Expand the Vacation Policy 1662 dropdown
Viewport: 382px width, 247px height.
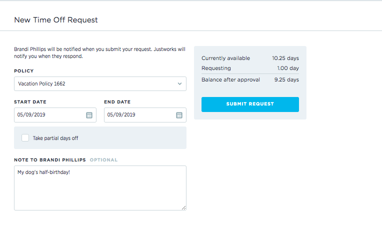pyautogui.click(x=100, y=84)
